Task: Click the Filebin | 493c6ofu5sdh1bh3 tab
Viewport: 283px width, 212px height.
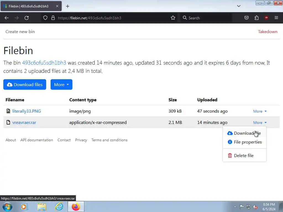Action: [31, 6]
